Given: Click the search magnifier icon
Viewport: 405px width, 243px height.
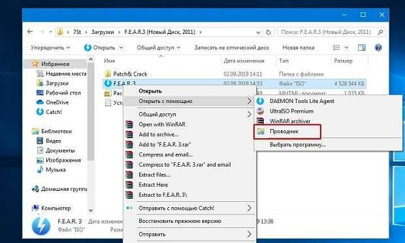Looking at the screenshot, I should coord(380,32).
